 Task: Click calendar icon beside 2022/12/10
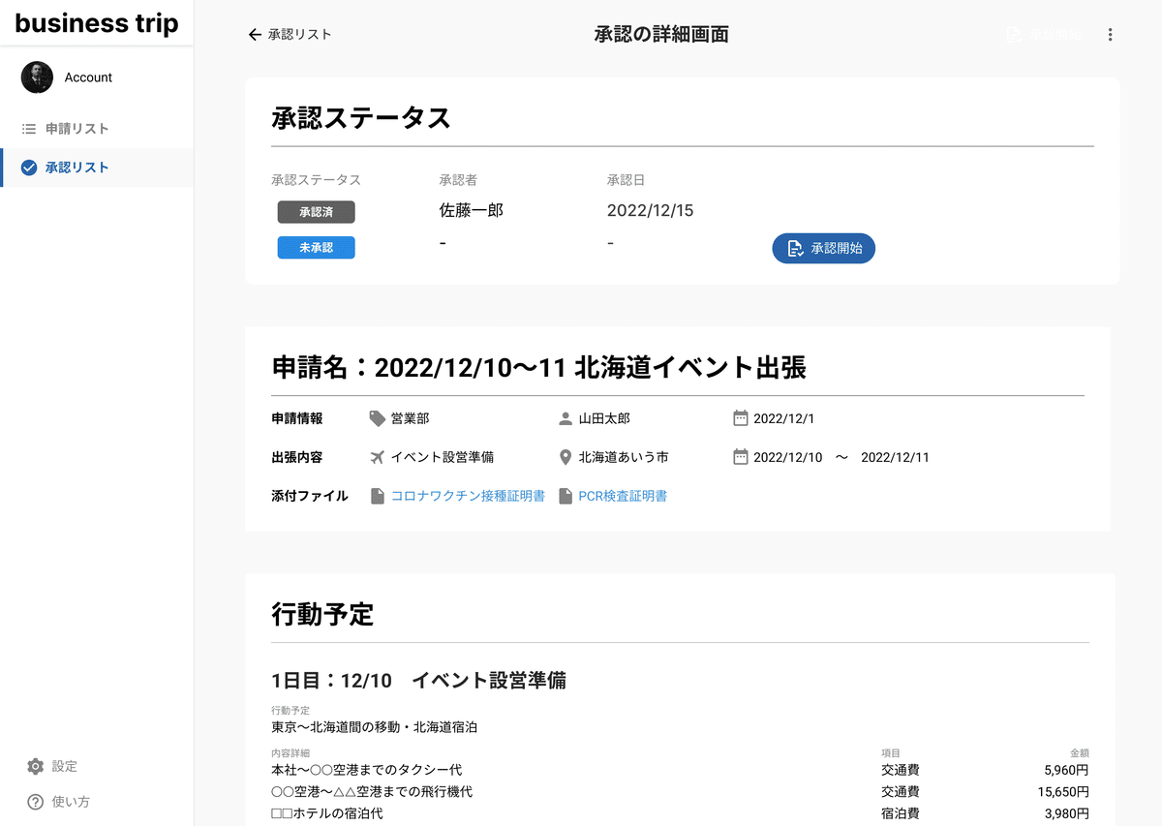(741, 457)
